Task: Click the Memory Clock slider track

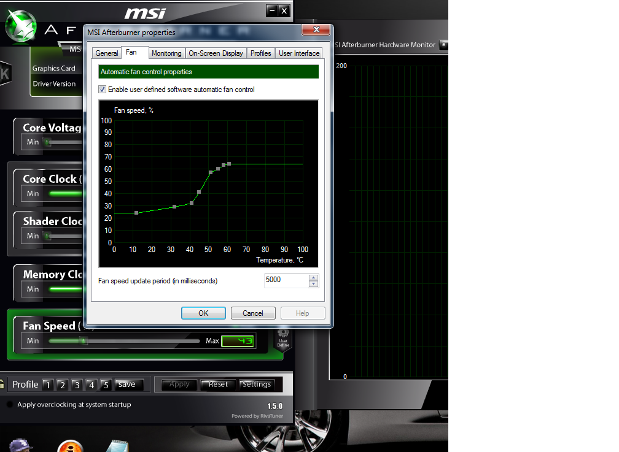Action: click(66, 289)
